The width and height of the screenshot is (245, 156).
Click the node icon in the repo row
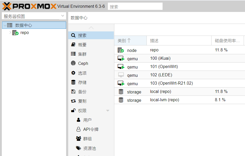tap(121, 50)
